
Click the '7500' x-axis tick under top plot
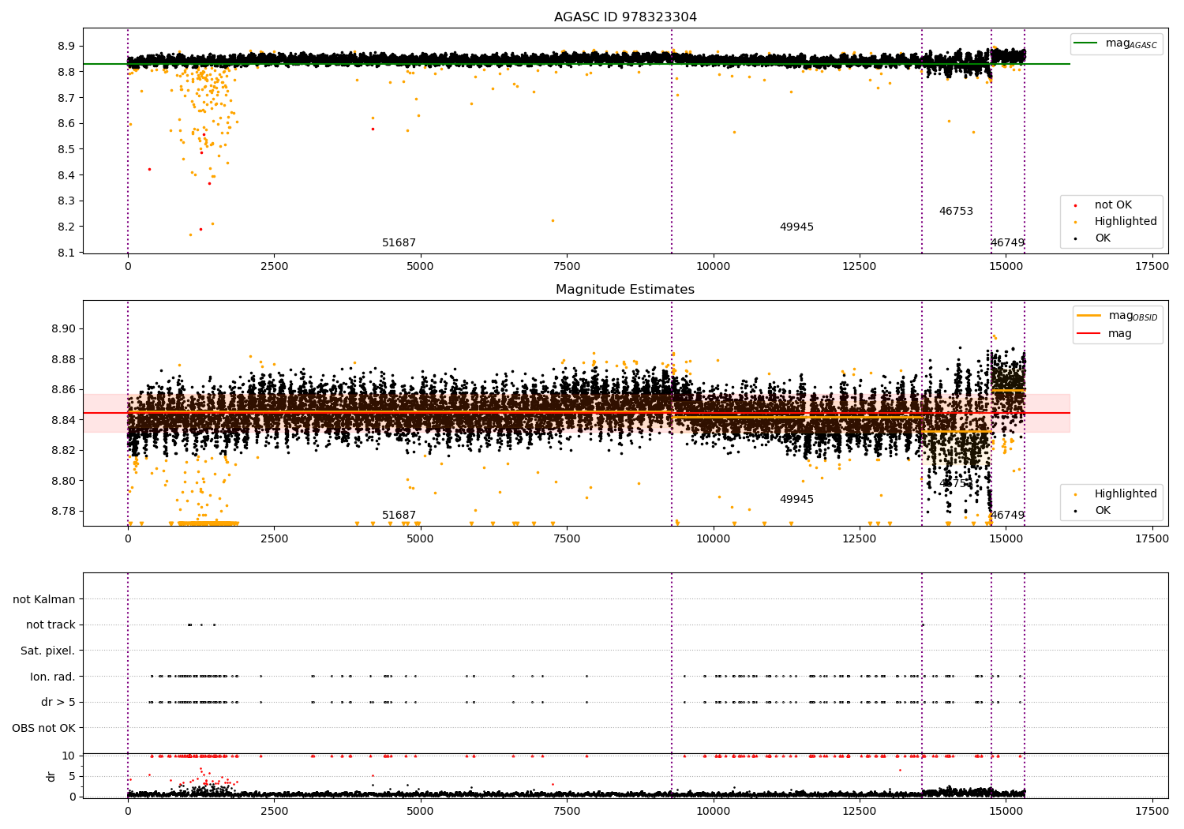(x=567, y=267)
